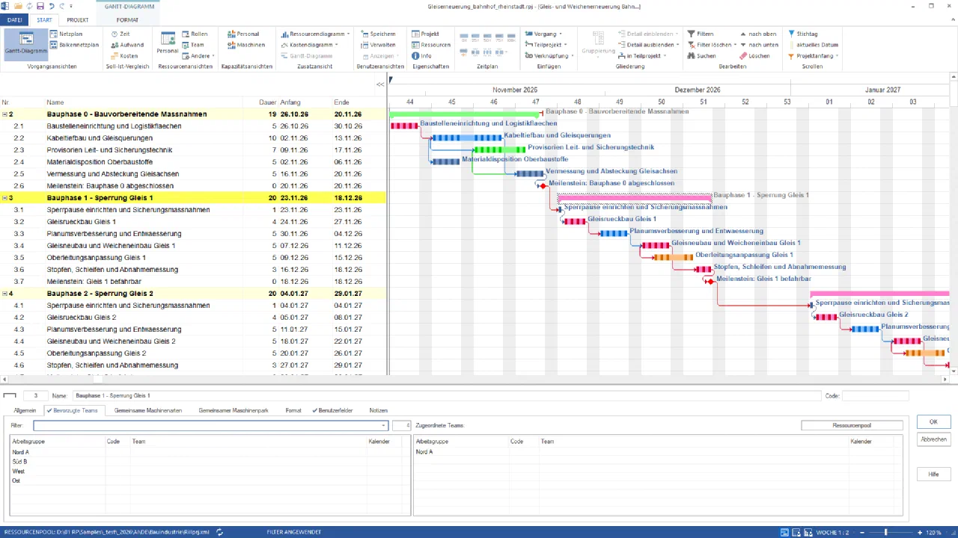Collapse the Bauphase 1 - Sperrung Gleis 1 row

[5, 198]
